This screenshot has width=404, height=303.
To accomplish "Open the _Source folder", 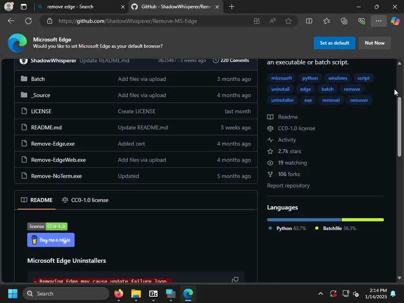I will coord(41,95).
